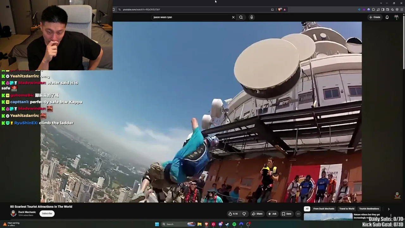Click the Ask button under the video

pos(272,214)
